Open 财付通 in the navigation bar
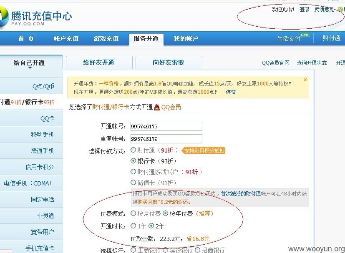Screen dimensions: 345x253 (x=331, y=38)
